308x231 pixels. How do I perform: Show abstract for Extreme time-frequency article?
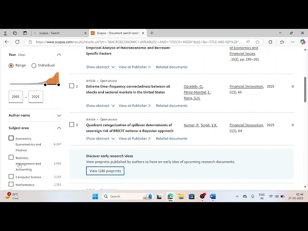point(101,106)
